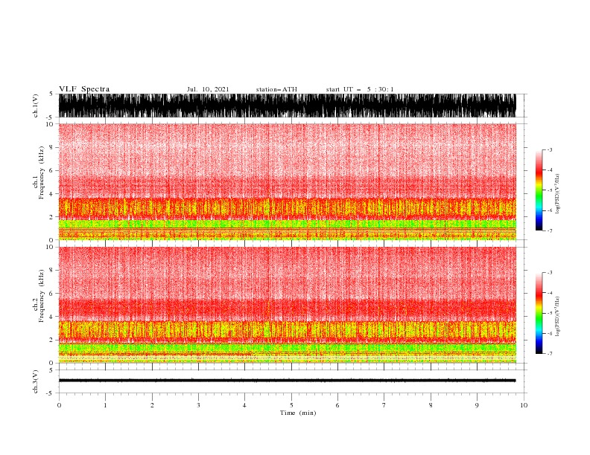Click the "10" tick on the Time axis
Image resolution: width=590 pixels, height=455 pixels.
click(x=524, y=405)
